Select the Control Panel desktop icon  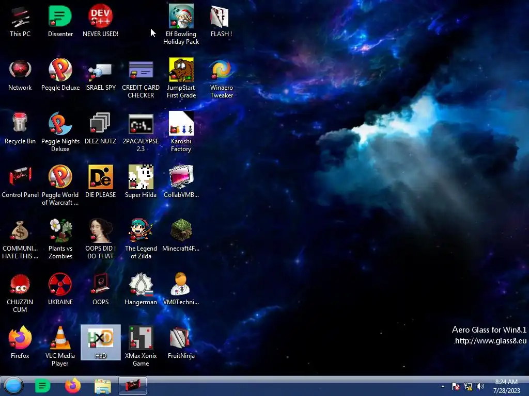tap(20, 182)
